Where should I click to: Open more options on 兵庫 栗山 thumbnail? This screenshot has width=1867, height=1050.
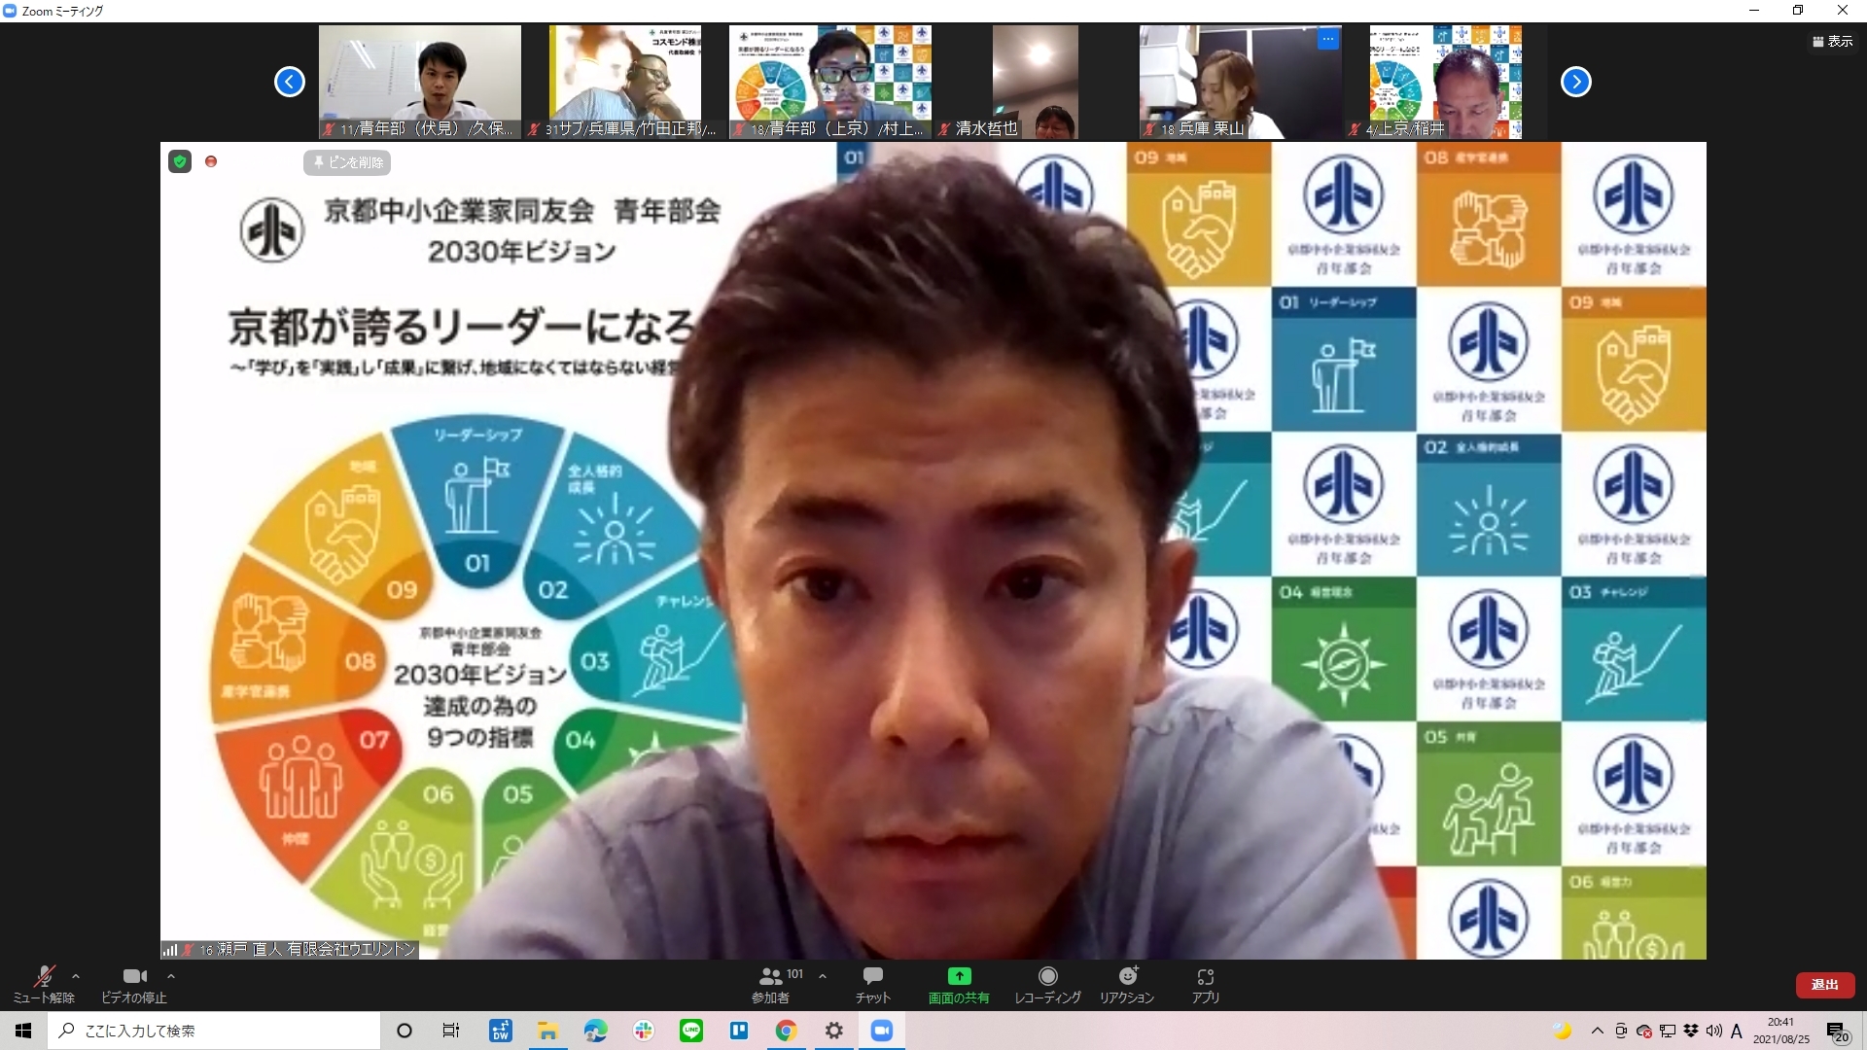click(x=1328, y=39)
